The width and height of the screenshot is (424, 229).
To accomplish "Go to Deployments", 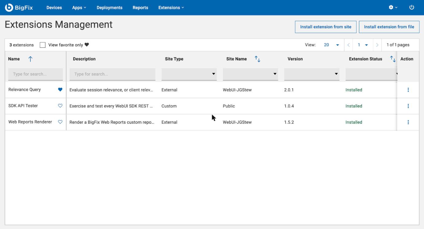I will pyautogui.click(x=110, y=8).
